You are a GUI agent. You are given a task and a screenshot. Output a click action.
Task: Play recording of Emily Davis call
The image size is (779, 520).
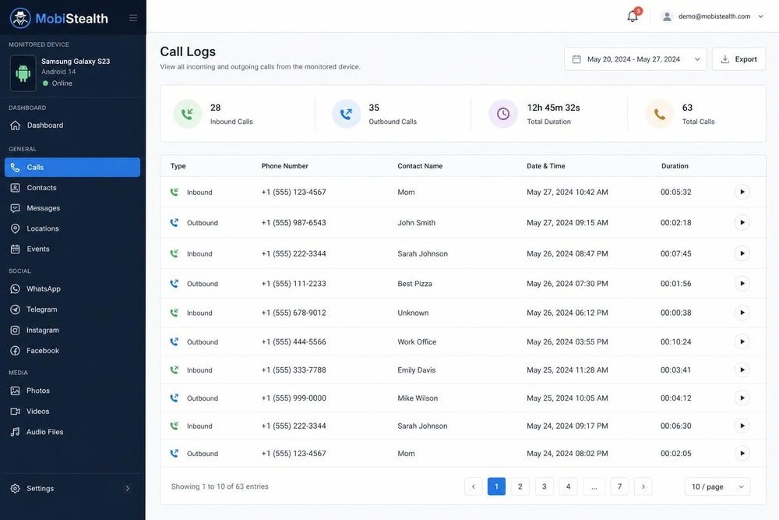point(742,370)
